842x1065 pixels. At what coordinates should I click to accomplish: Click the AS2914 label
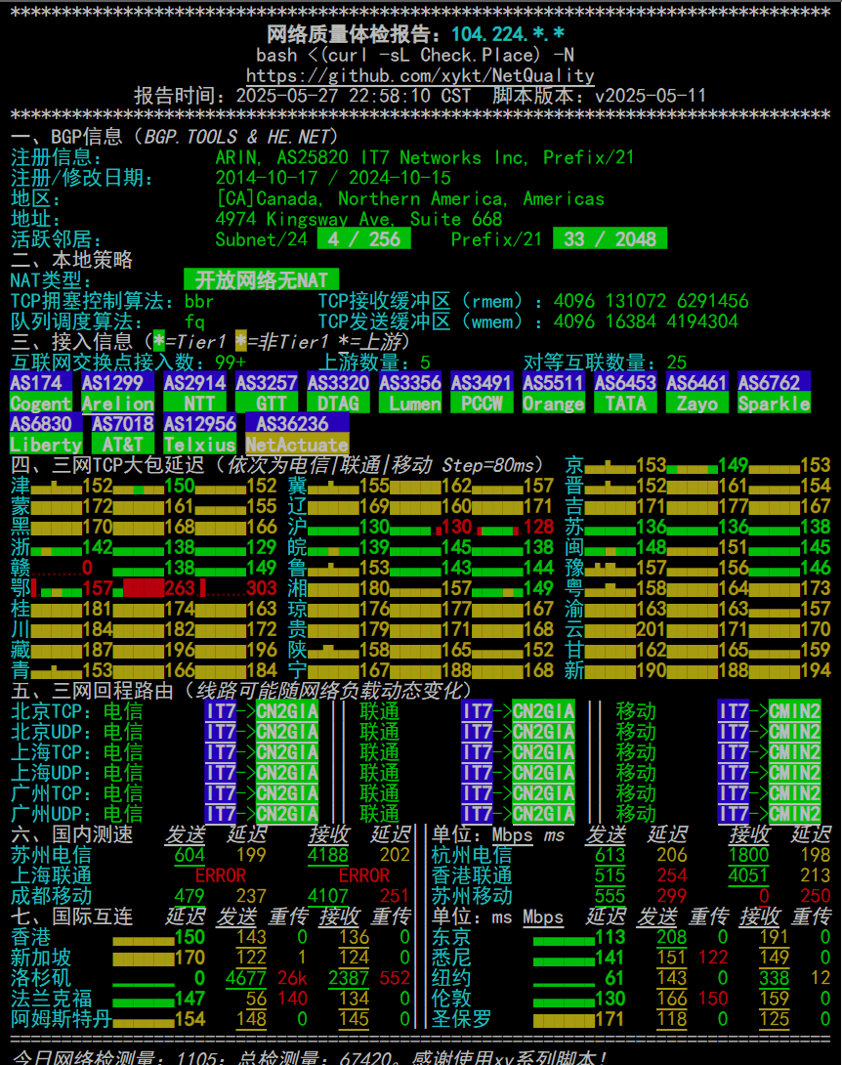click(x=194, y=382)
